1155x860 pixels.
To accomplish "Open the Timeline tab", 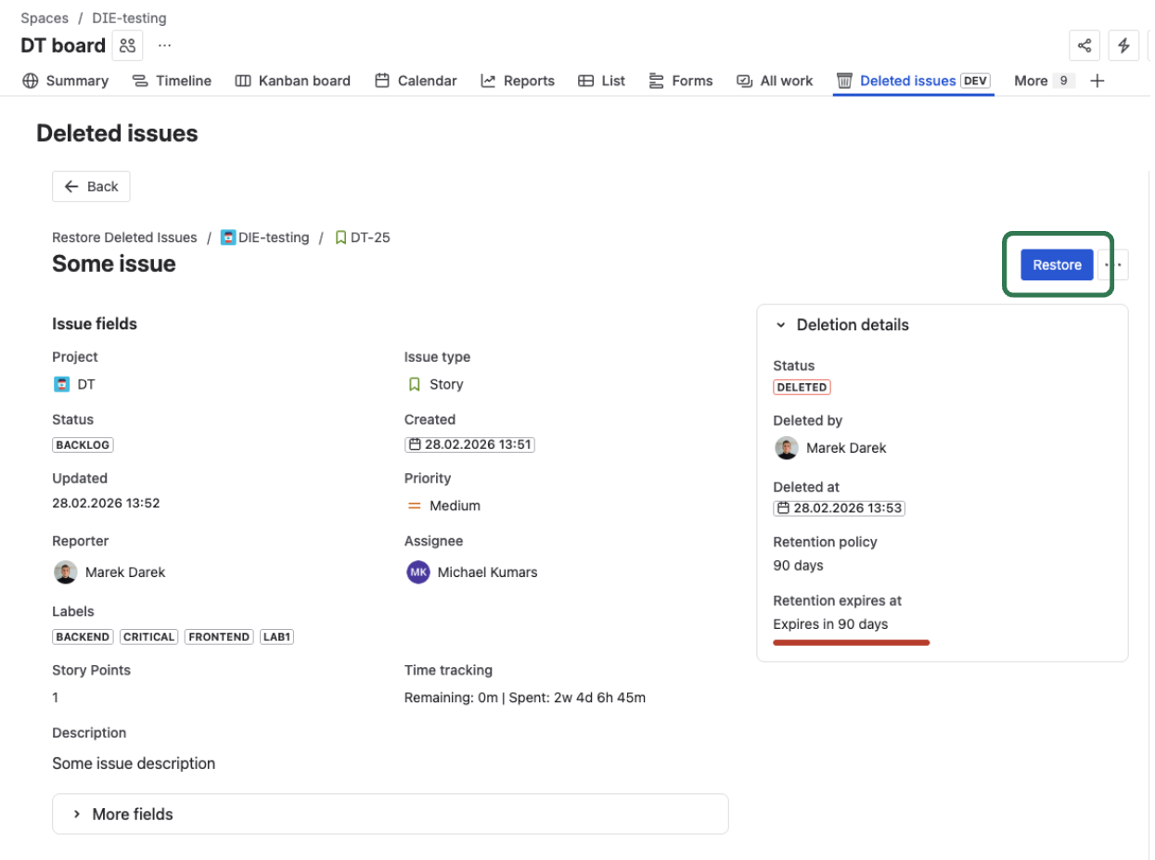I will (173, 81).
